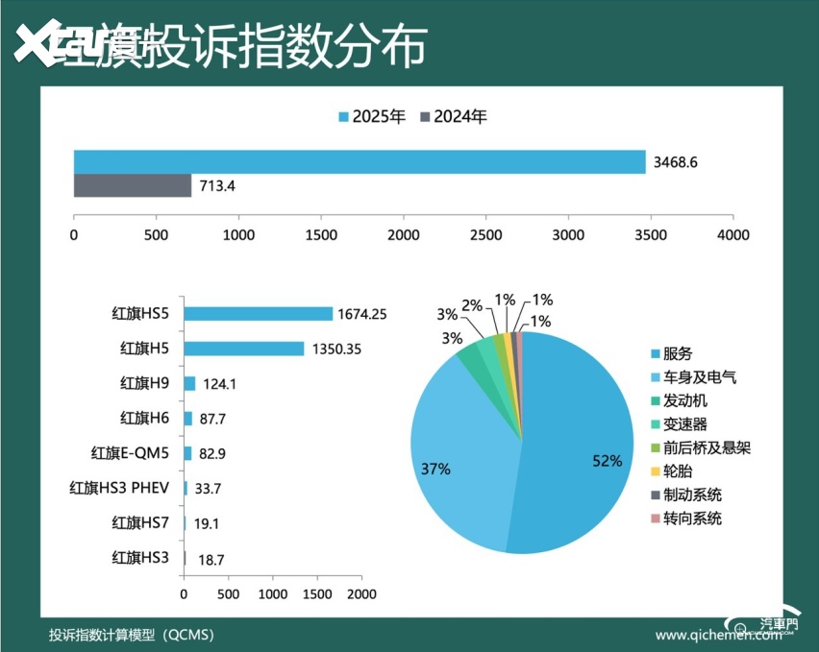Viewport: 819px width, 652px height.
Task: Click the Xcar logo watermark
Action: point(58,44)
